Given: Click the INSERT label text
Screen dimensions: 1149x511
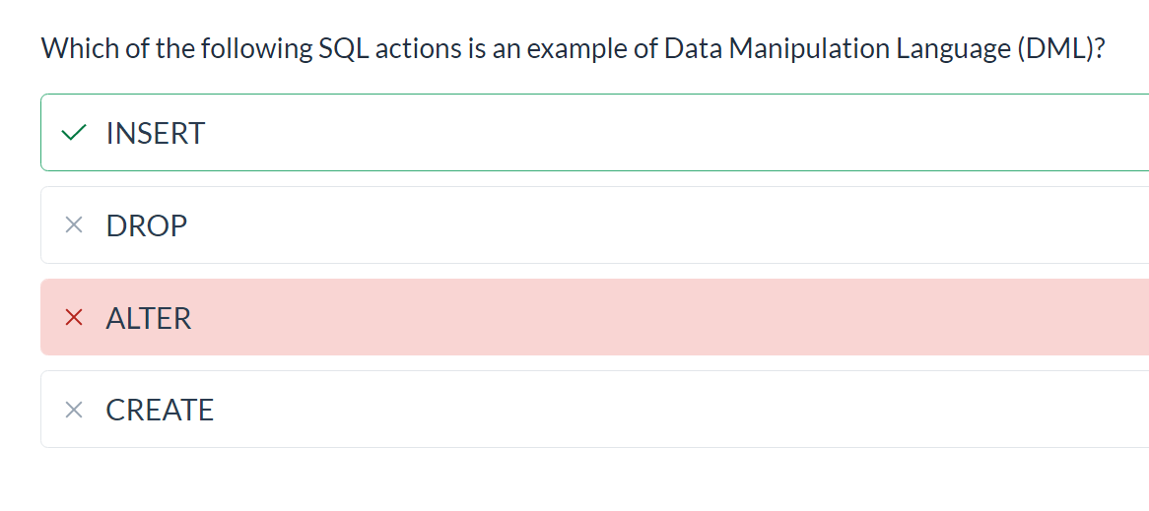Looking at the screenshot, I should [156, 133].
